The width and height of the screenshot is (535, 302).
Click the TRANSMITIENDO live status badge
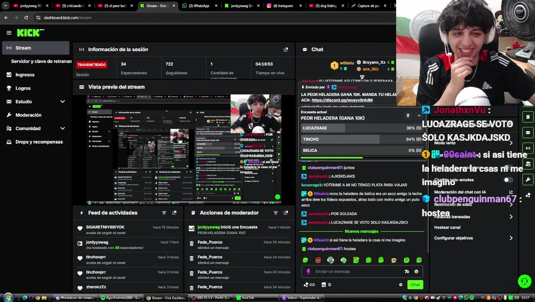click(91, 65)
